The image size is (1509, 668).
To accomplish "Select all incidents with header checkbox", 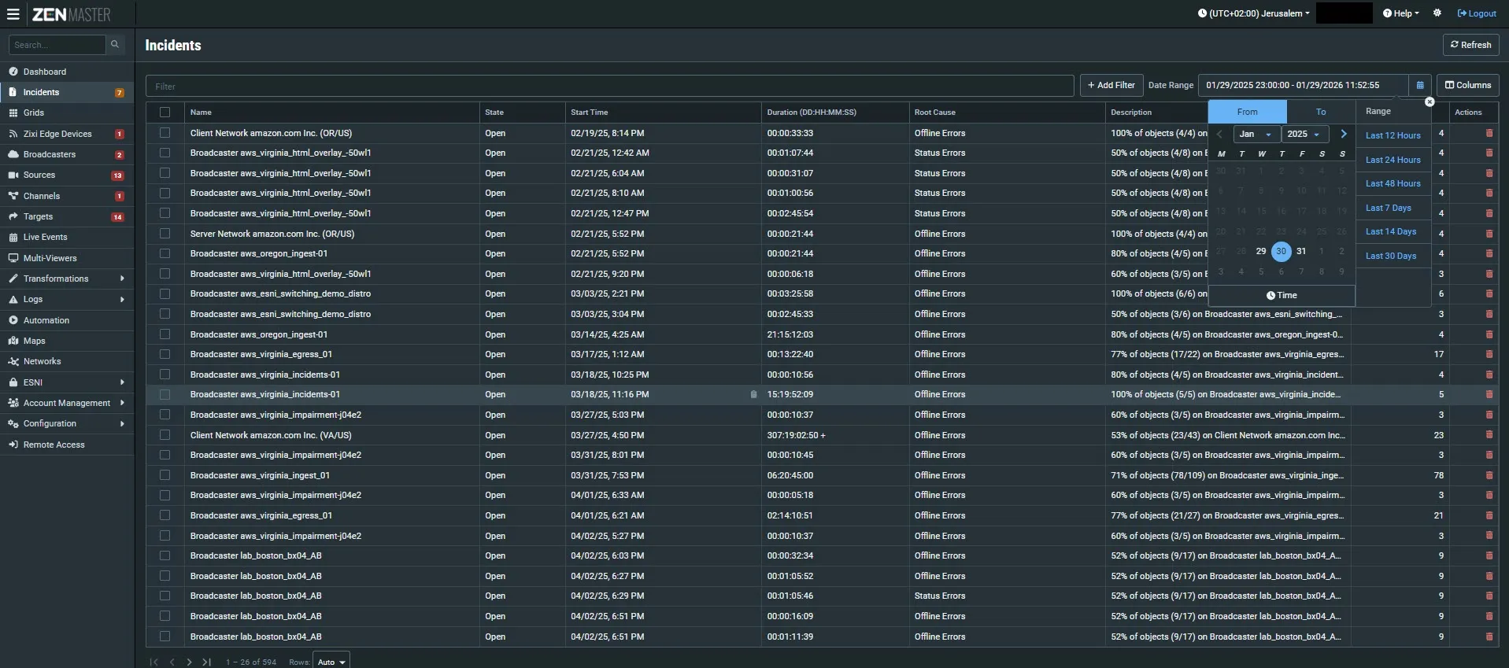I will tap(165, 113).
